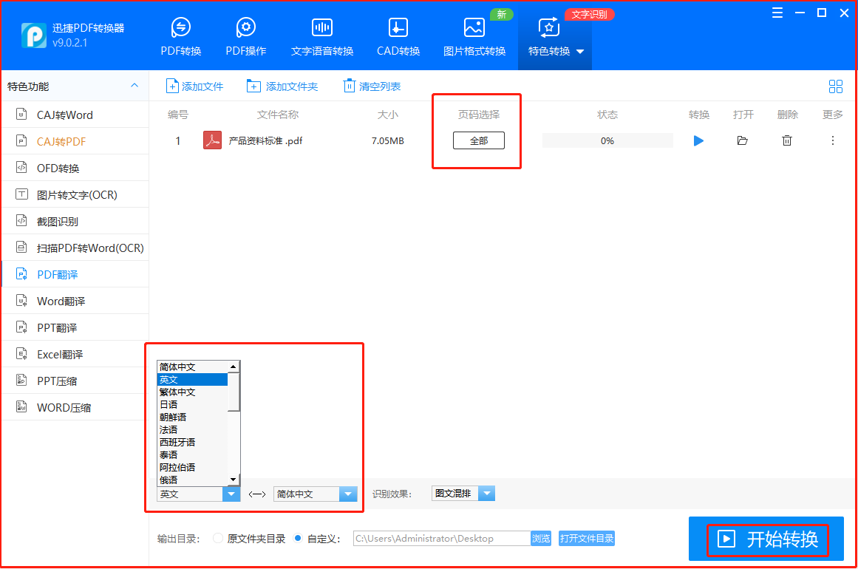Click the 浏览 browse button
Screen dimensions: 858x569
tap(541, 539)
